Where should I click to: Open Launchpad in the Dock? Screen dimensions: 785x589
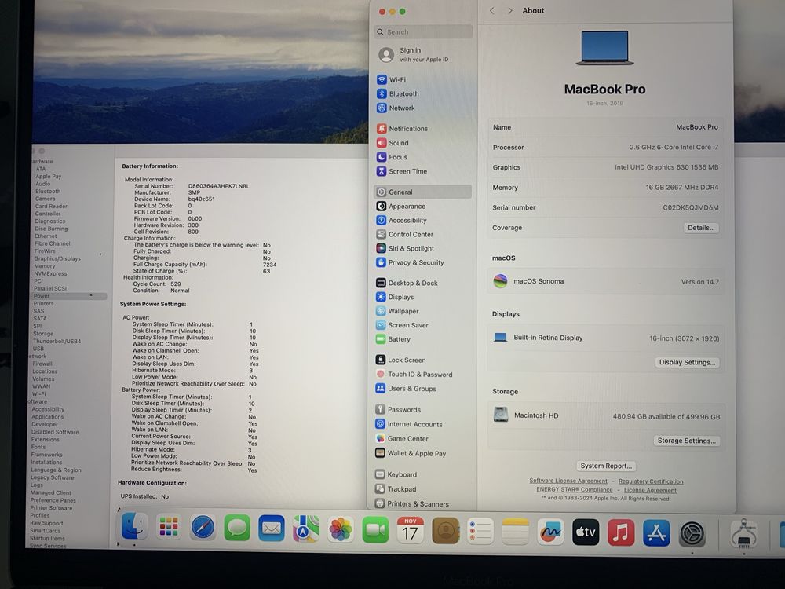click(x=169, y=528)
